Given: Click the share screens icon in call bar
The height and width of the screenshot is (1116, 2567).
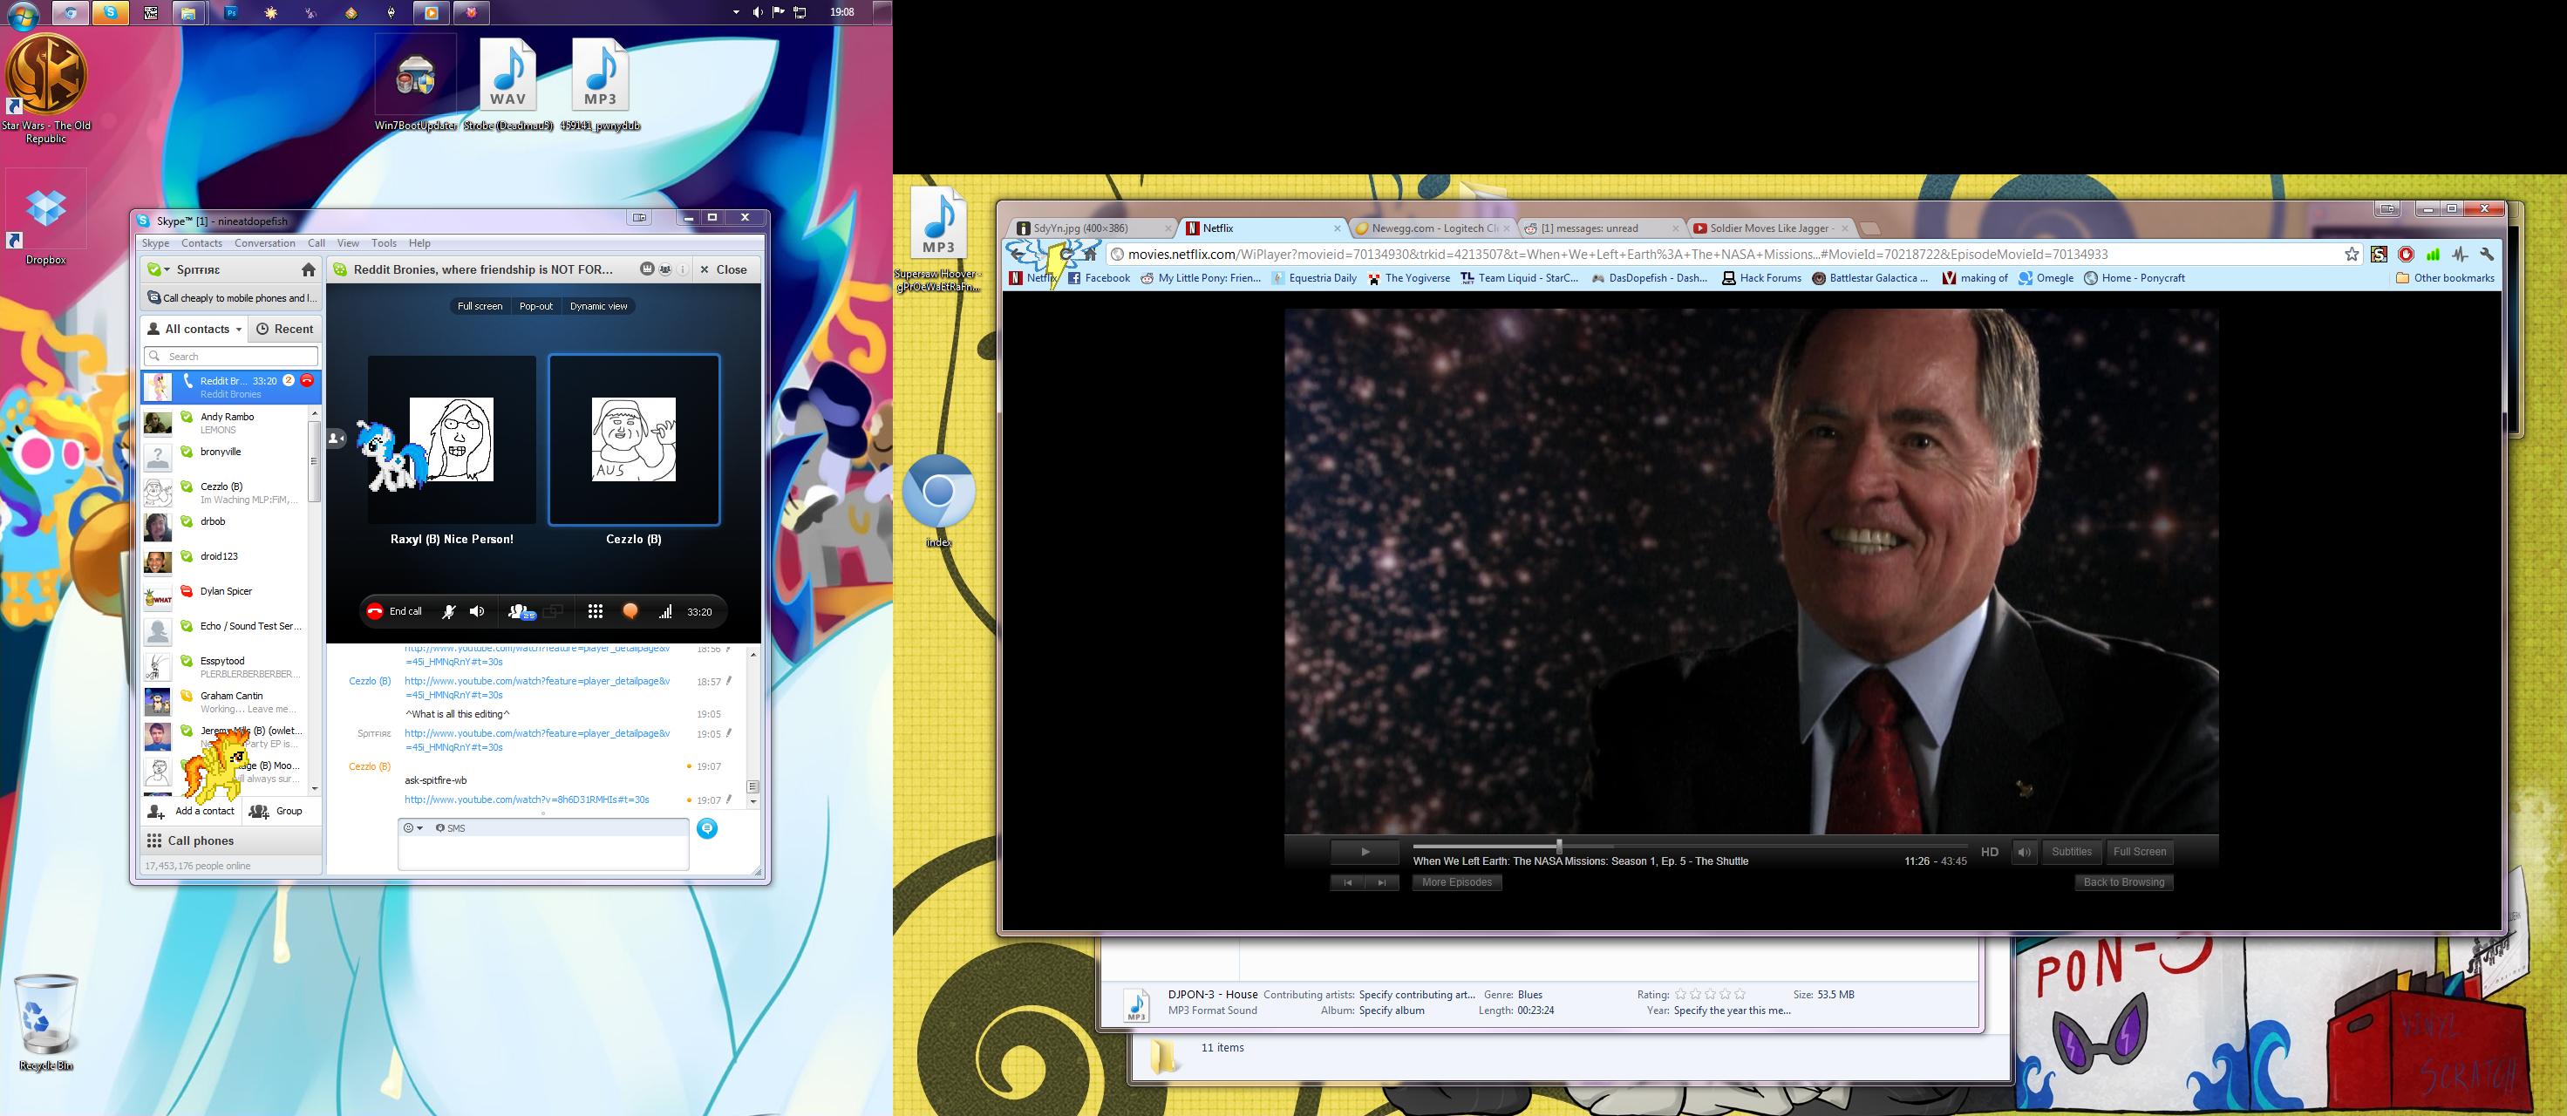Looking at the screenshot, I should coord(553,612).
